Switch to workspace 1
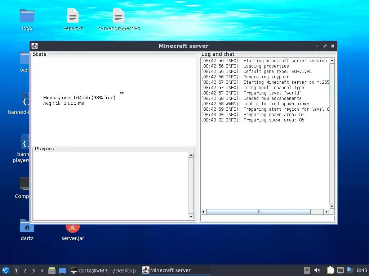Viewport: 369px width, 276px height. pyautogui.click(x=16, y=270)
